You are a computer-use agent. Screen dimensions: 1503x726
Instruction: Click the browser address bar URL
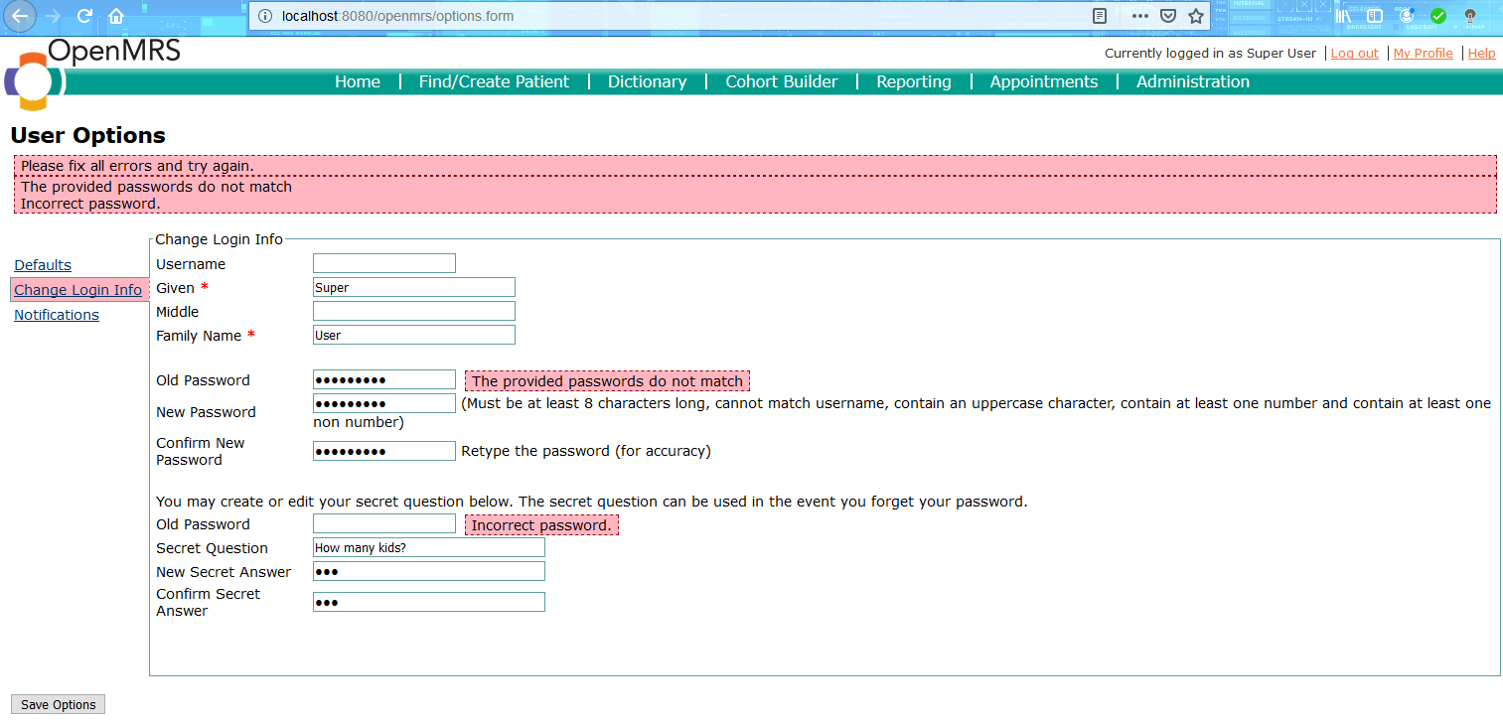397,16
